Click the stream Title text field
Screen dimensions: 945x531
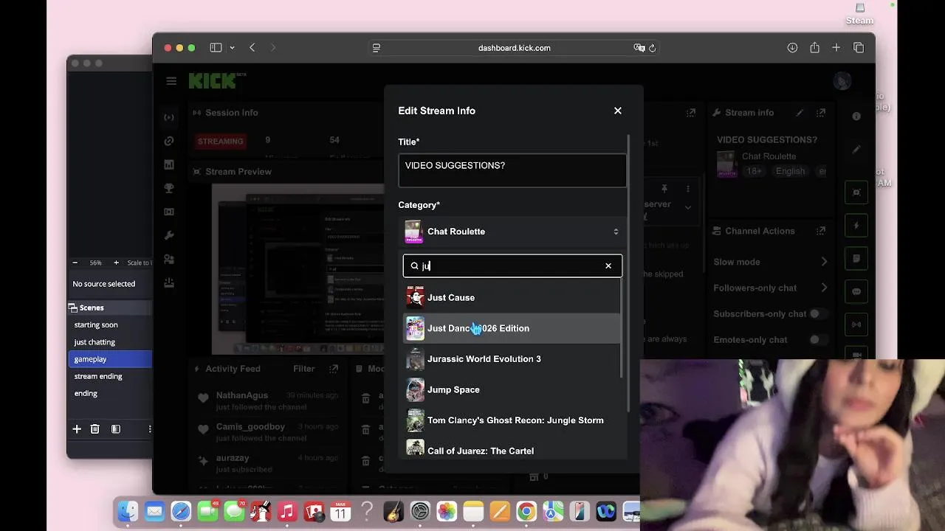(512, 170)
